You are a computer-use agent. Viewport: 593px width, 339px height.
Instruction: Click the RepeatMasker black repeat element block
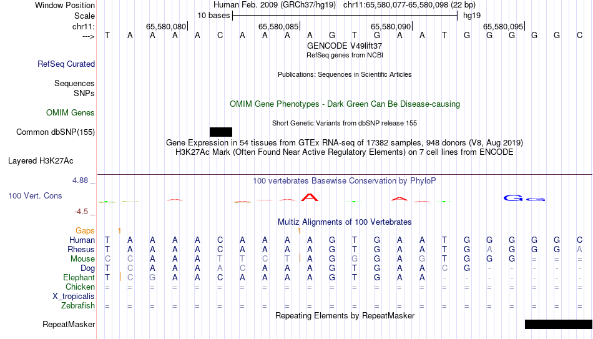point(559,324)
